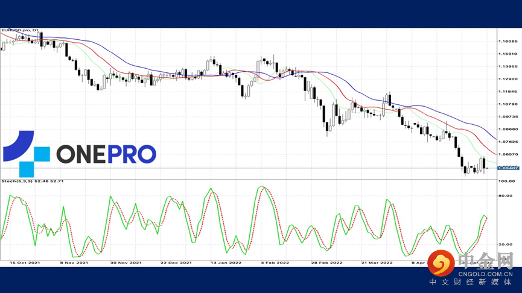Click the 4 Feb 2022 date label
The height and width of the screenshot is (293, 522).
[275, 263]
